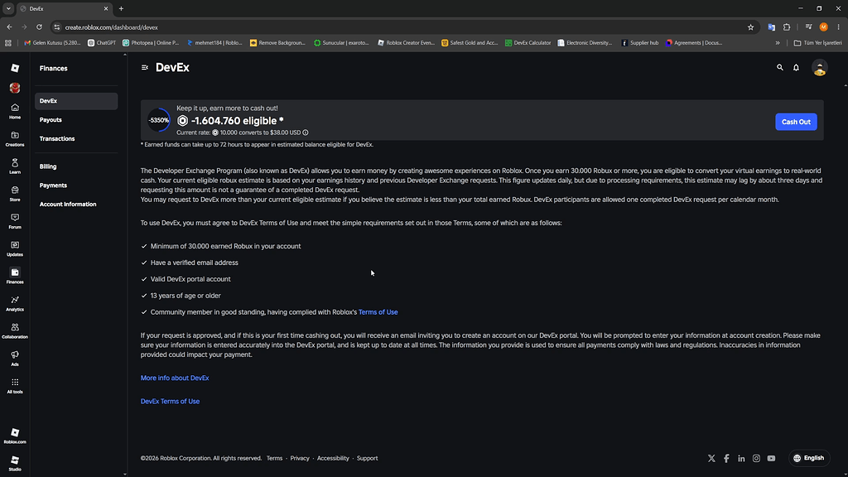Open the Chrome apps grid shortcut
The height and width of the screenshot is (477, 848).
(8, 43)
